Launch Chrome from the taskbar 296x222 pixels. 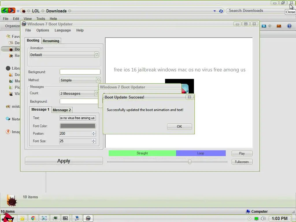coord(33,219)
